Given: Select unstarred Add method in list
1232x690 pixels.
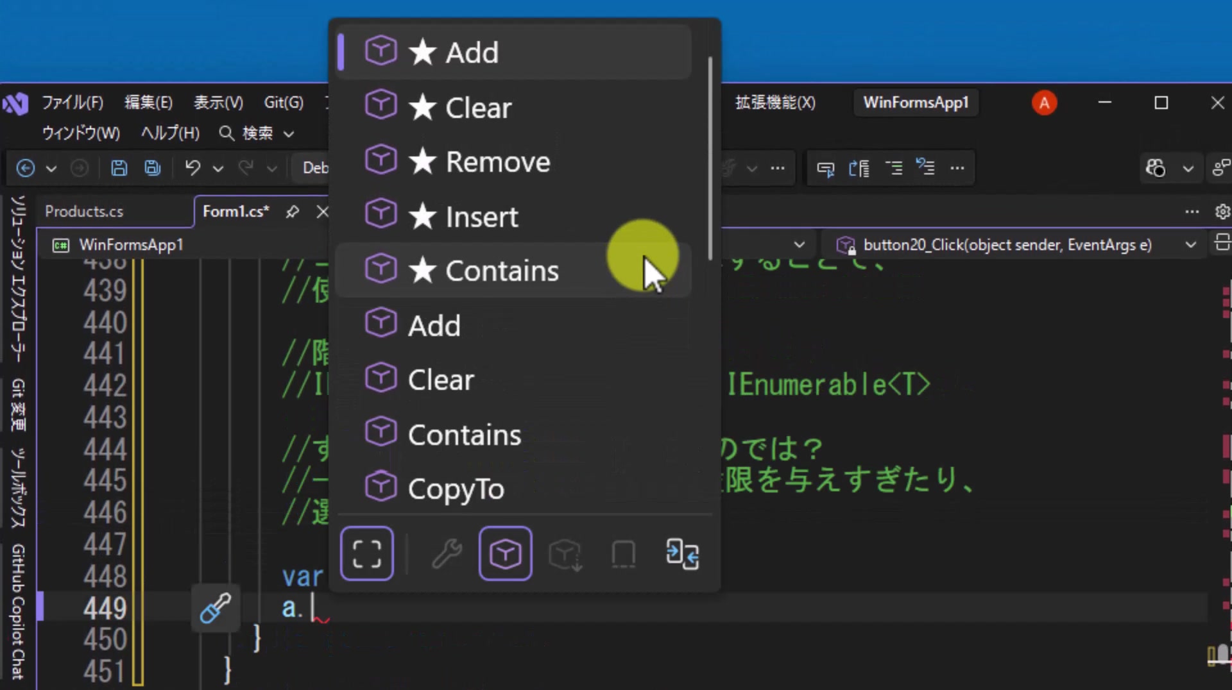Looking at the screenshot, I should [x=513, y=325].
